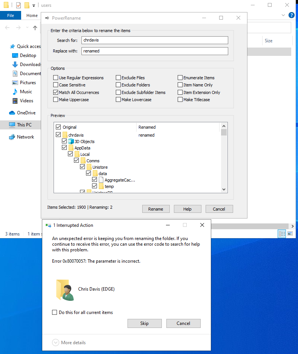Image resolution: width=298 pixels, height=354 pixels.
Task: Click preview list scroll up arrow
Action: point(224,126)
